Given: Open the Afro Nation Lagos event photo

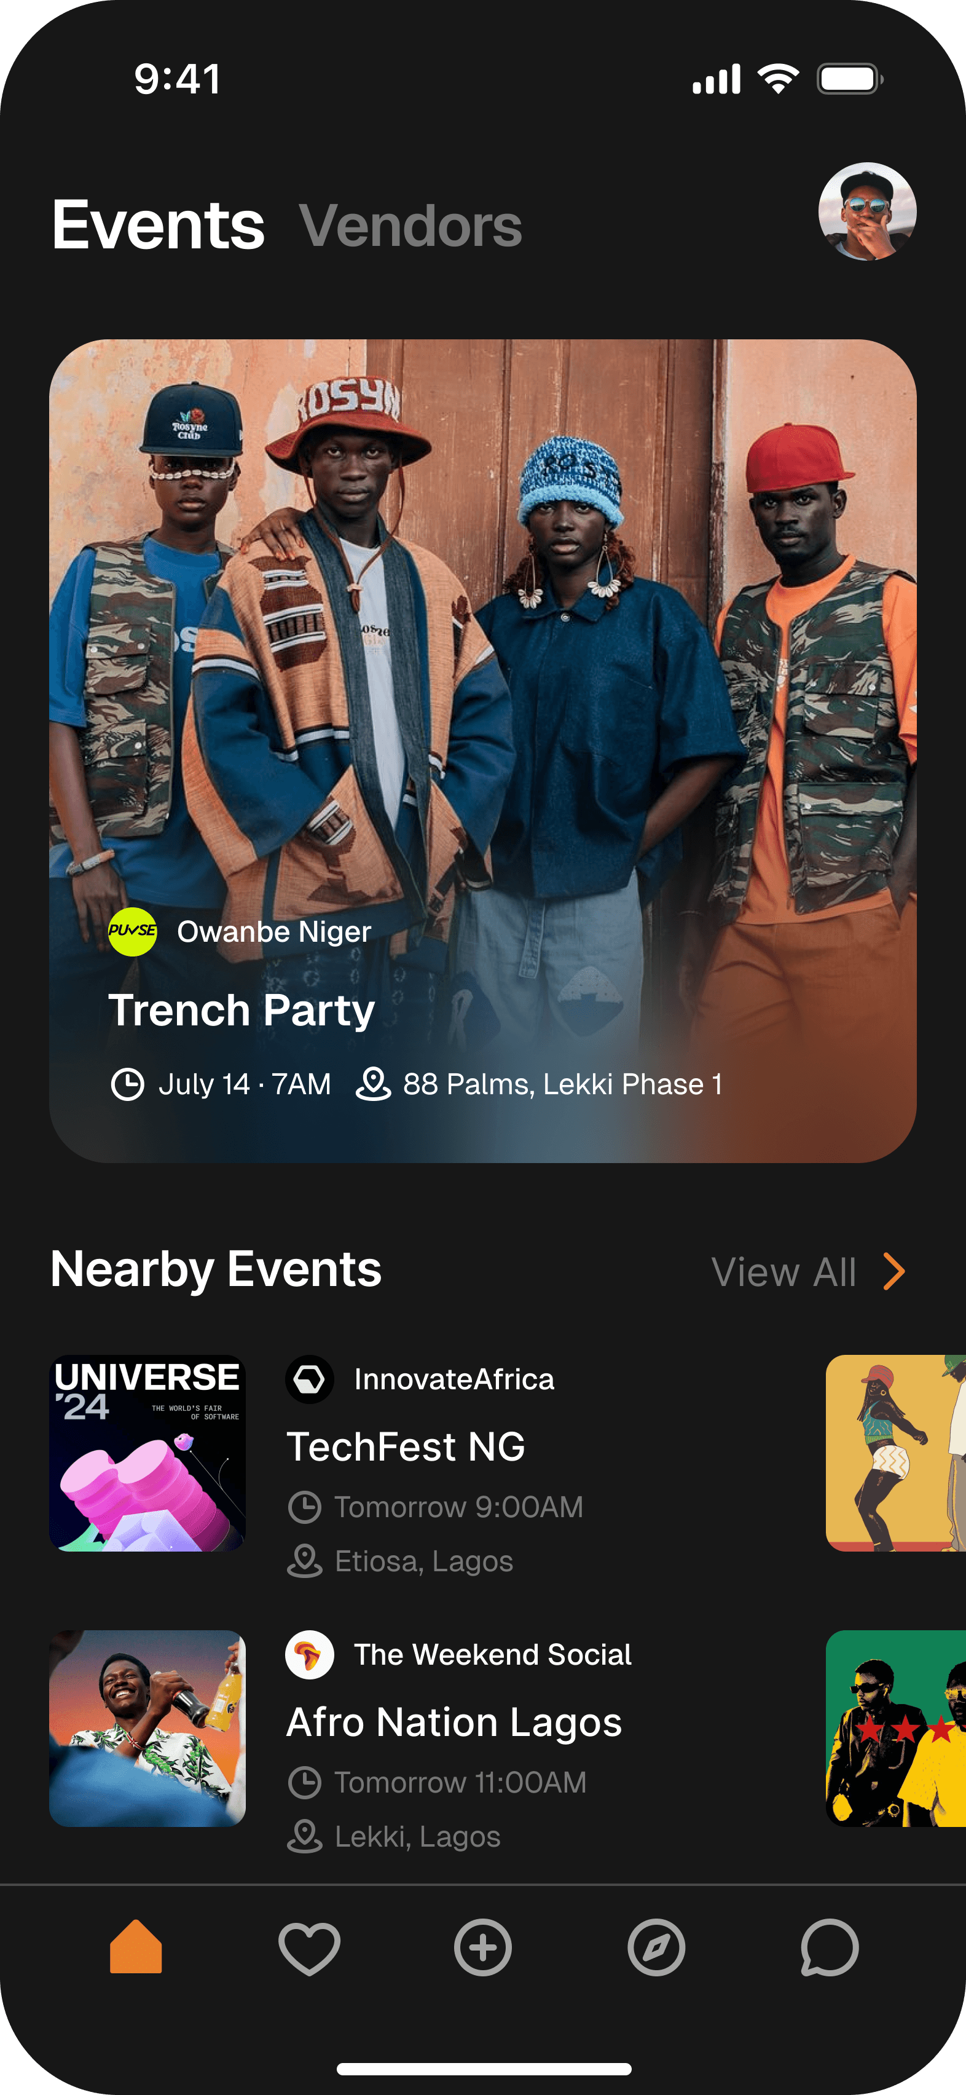Looking at the screenshot, I should tap(147, 1728).
